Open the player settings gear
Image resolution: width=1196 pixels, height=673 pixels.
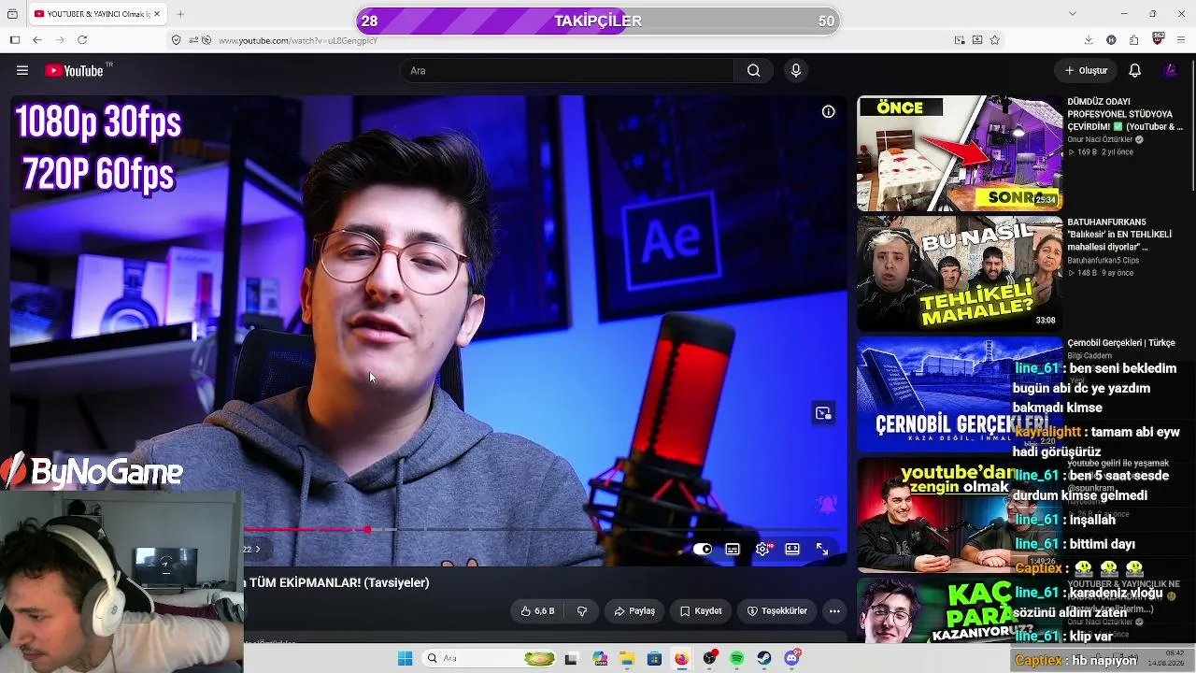pos(762,549)
